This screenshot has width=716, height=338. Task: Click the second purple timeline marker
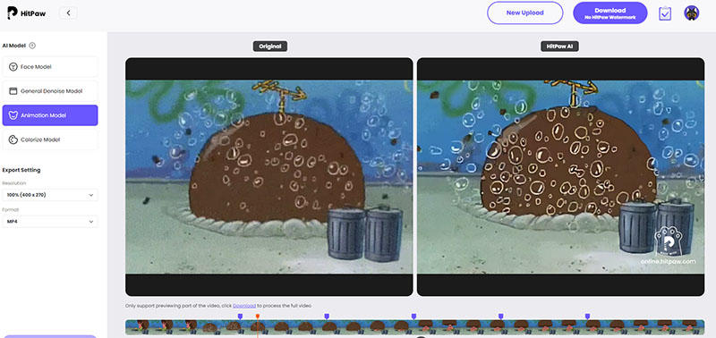point(327,317)
